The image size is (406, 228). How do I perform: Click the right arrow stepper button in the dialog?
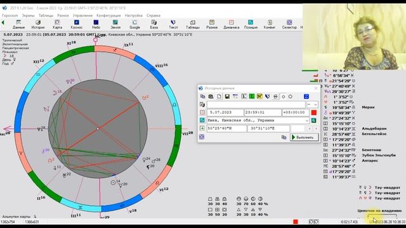click(x=316, y=129)
